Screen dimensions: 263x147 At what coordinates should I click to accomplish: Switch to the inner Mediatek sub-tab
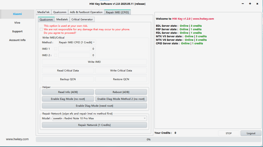pyautogui.click(x=62, y=19)
